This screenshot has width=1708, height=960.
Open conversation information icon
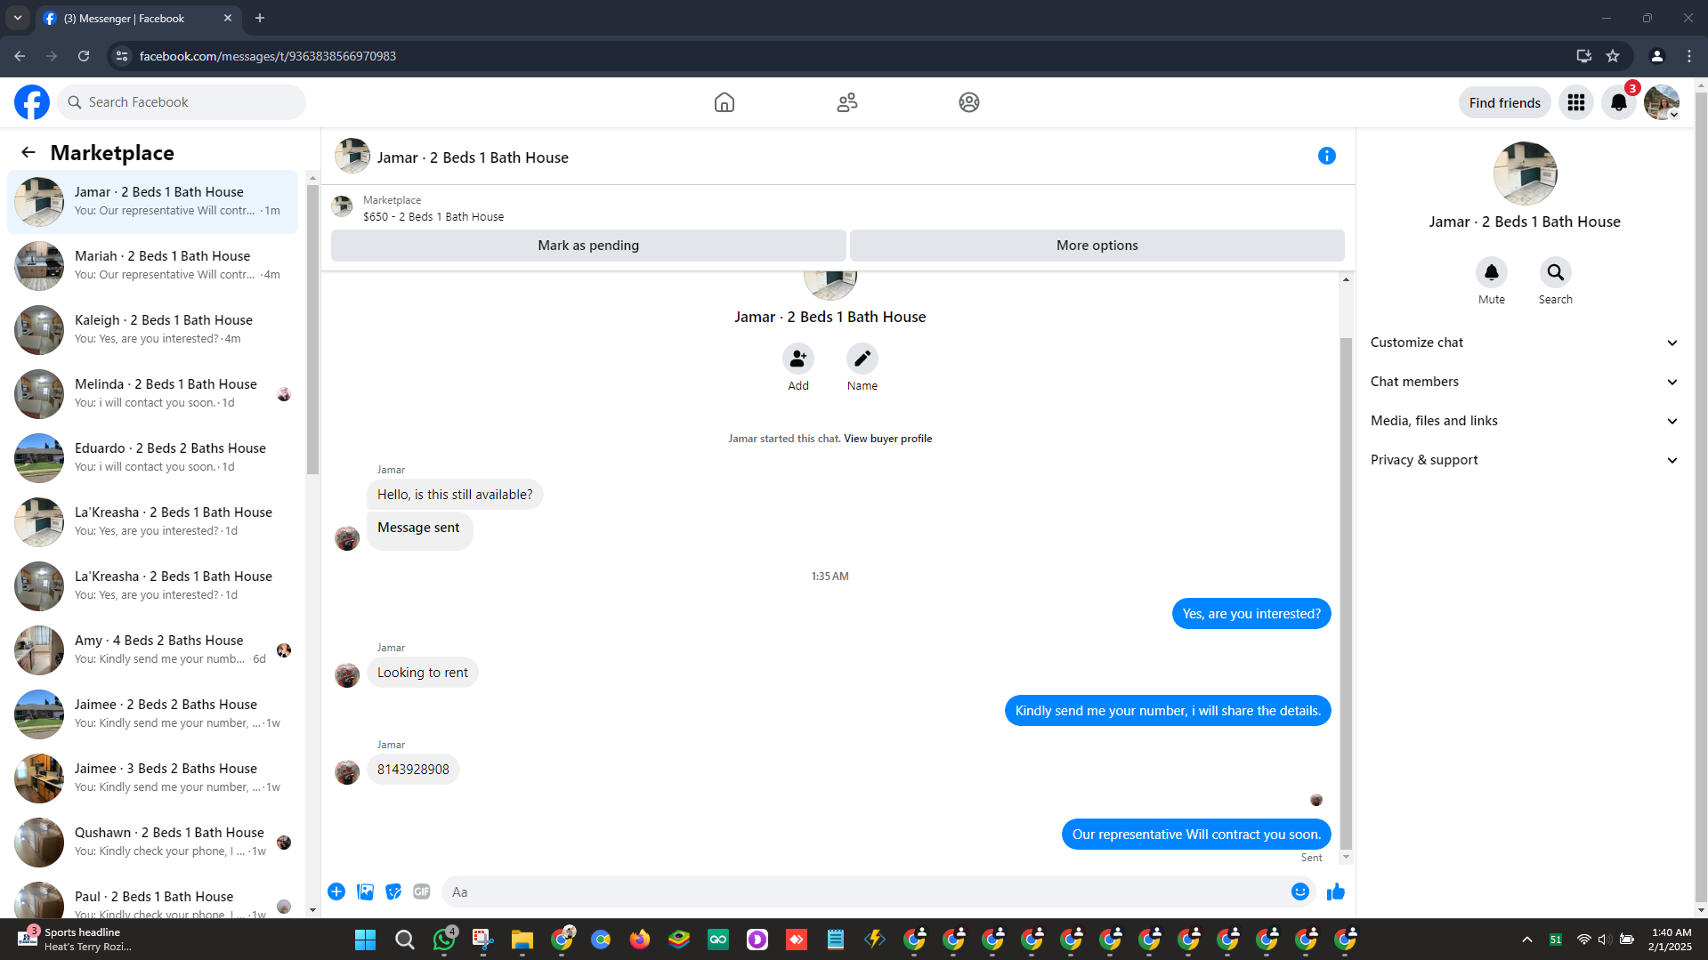click(1326, 157)
